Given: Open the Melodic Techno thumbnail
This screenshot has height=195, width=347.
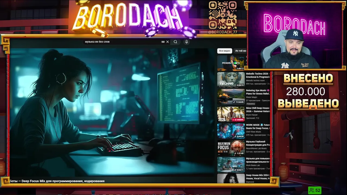Looking at the screenshot, I should 231,79.
